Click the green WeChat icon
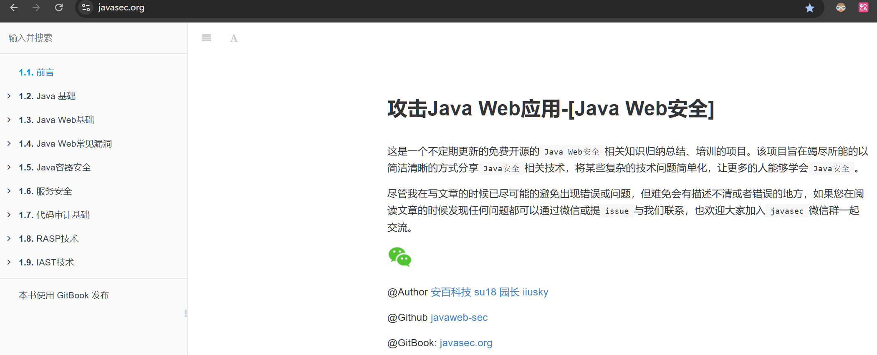Image resolution: width=877 pixels, height=355 pixels. 400,257
